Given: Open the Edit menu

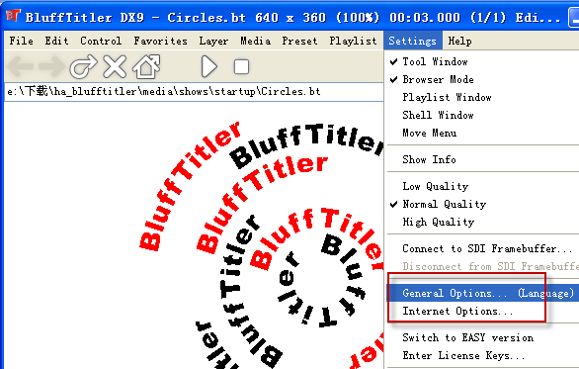Looking at the screenshot, I should click(x=56, y=41).
